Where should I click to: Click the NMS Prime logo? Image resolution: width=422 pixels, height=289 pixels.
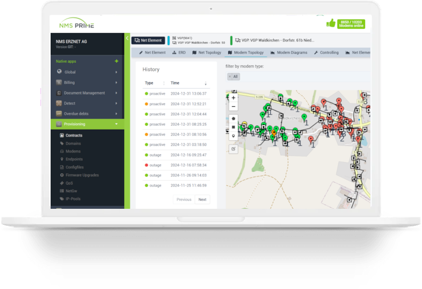click(x=77, y=23)
